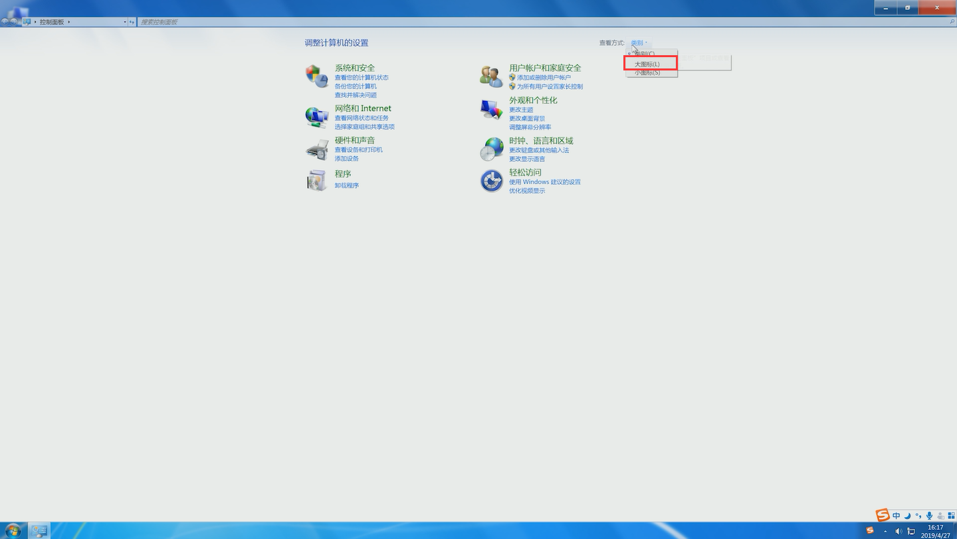Click the forward navigation arrow
Screen dimensions: 957x539
14,22
